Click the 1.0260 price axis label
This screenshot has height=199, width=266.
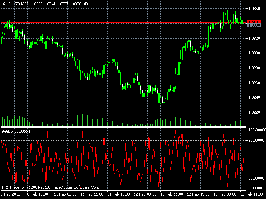[254, 83]
